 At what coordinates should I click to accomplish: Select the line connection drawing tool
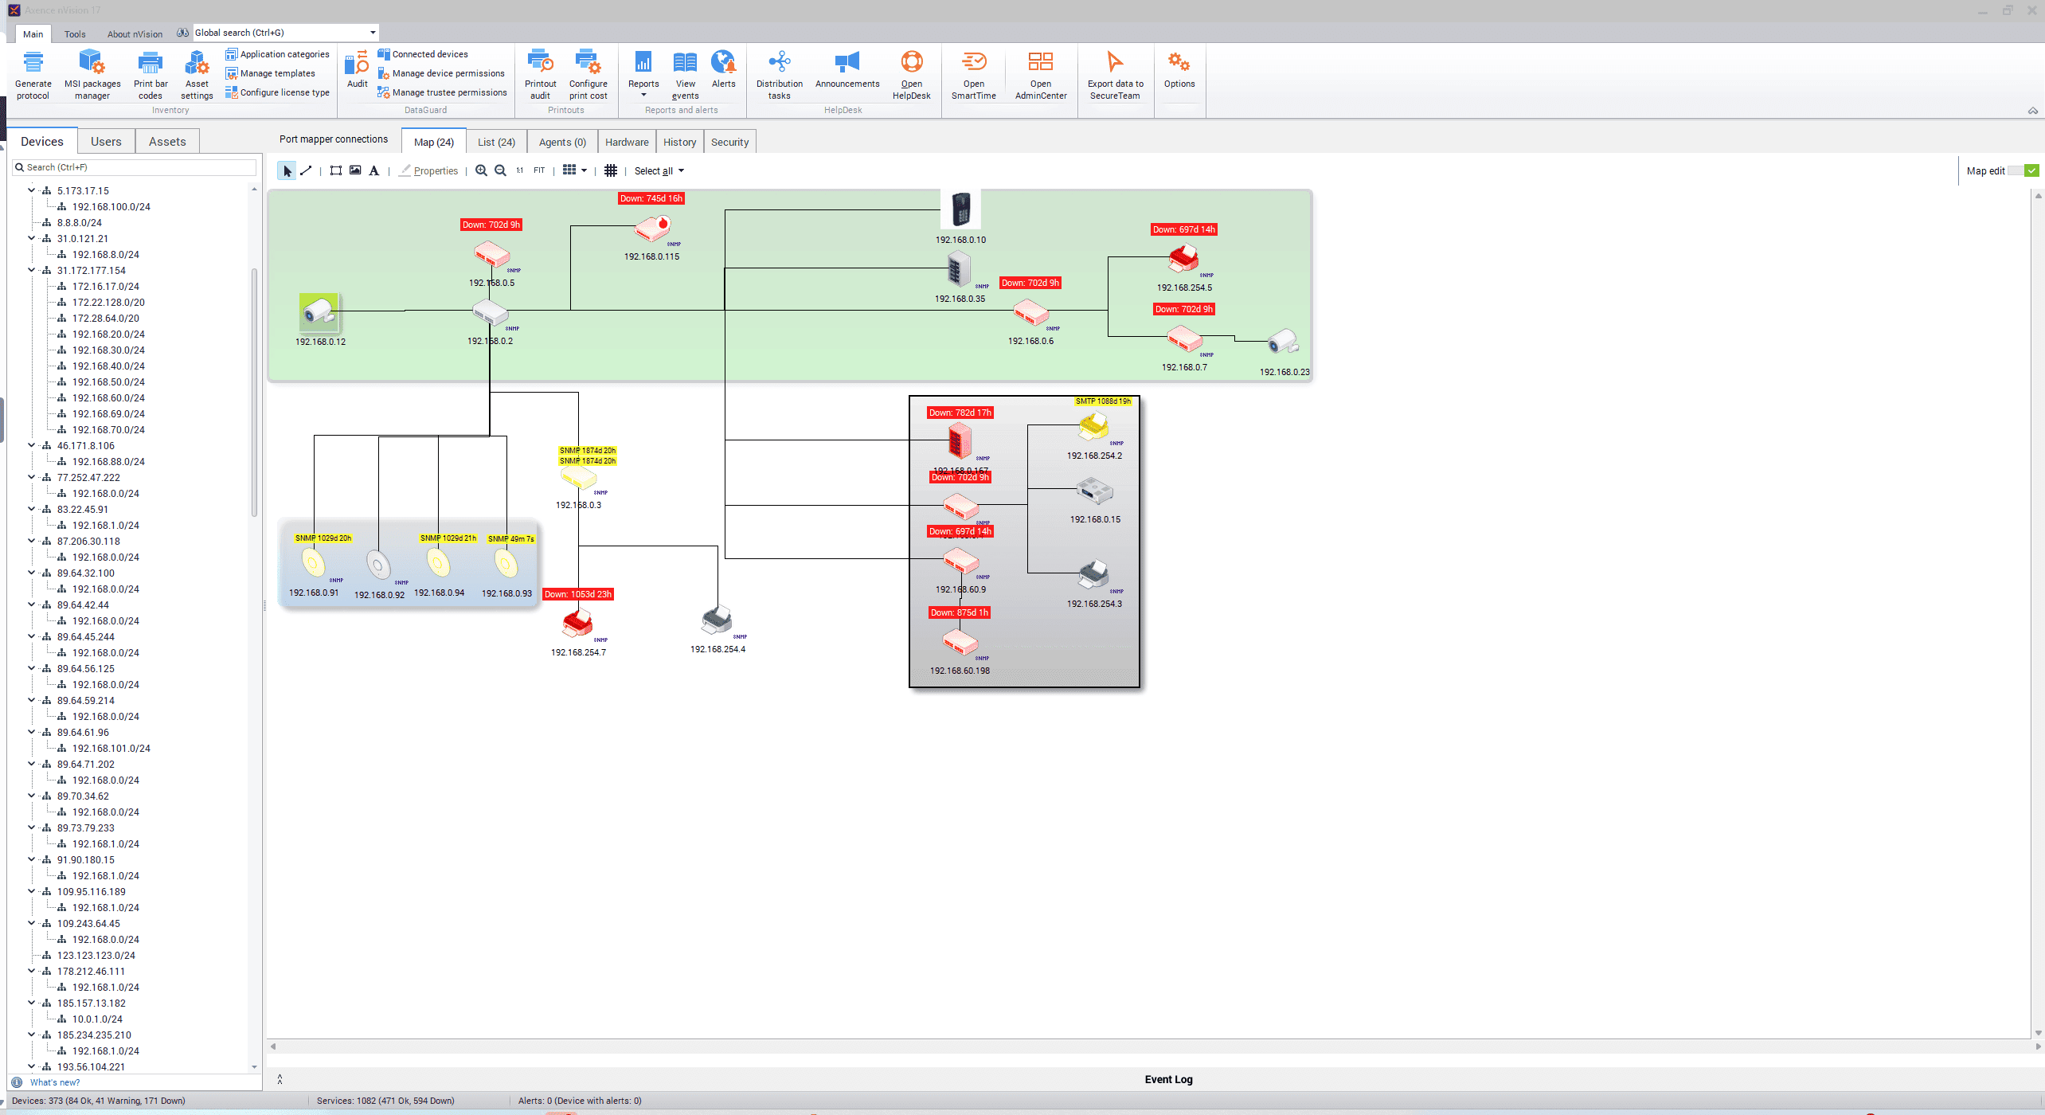[306, 170]
